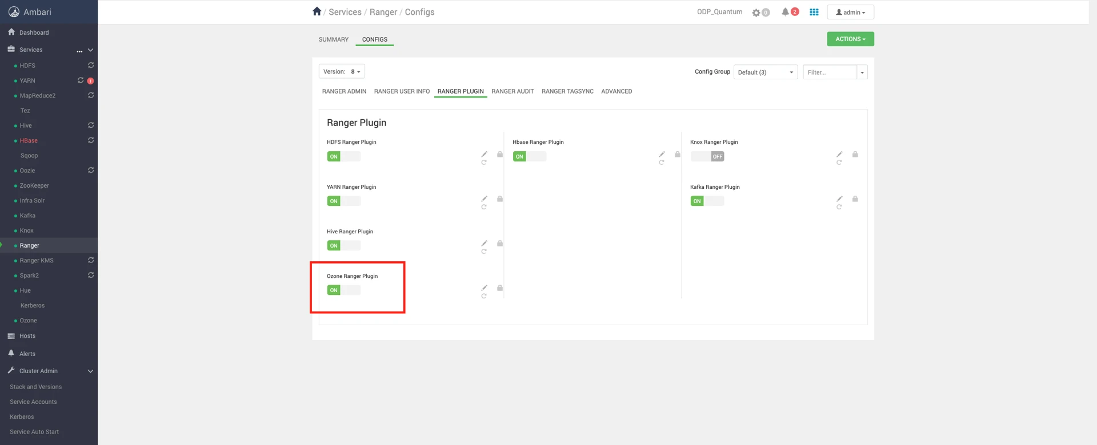
Task: Open the admin user menu
Action: 850,12
